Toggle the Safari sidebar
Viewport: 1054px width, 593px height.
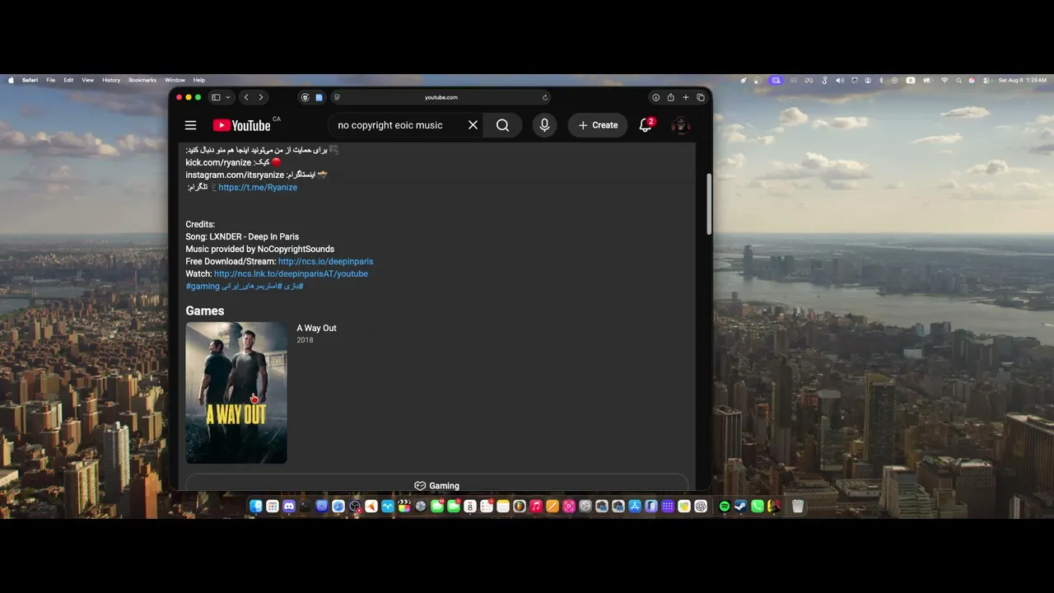tap(216, 97)
